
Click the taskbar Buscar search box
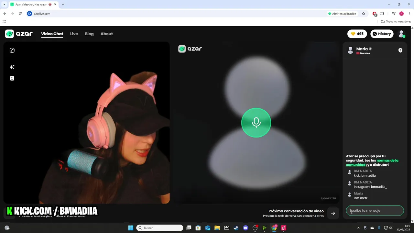pyautogui.click(x=160, y=228)
